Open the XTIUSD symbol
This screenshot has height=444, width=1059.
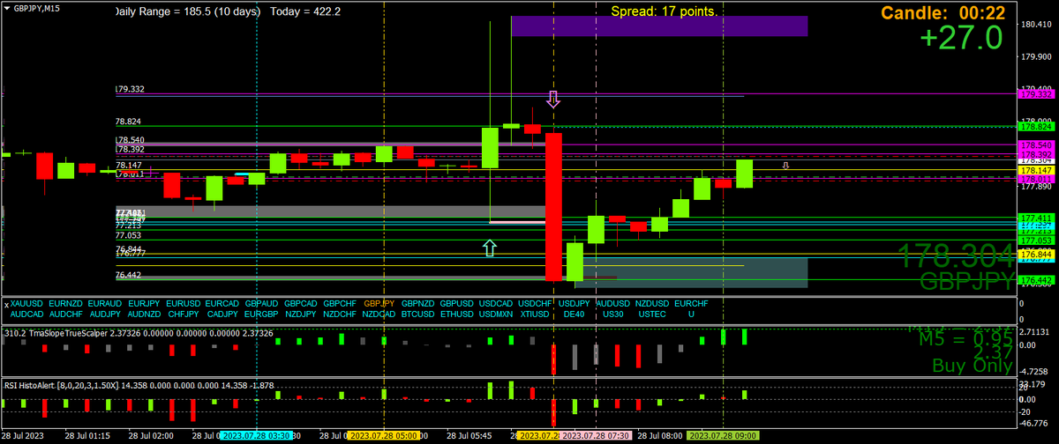point(535,314)
